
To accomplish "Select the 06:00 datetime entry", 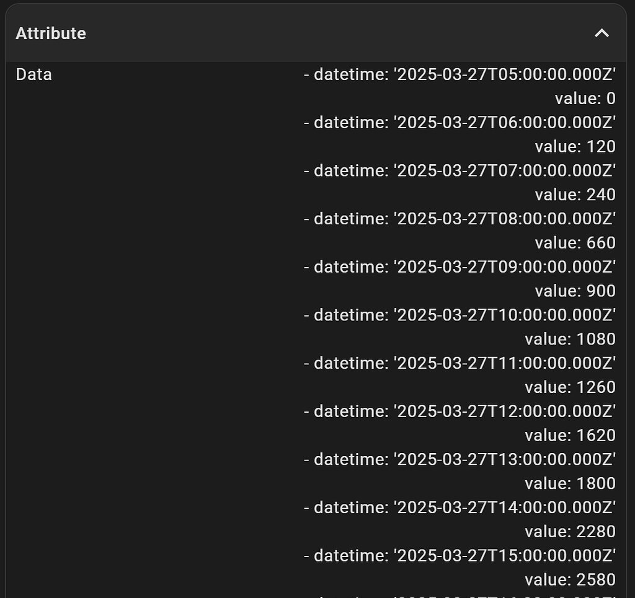I will point(460,123).
